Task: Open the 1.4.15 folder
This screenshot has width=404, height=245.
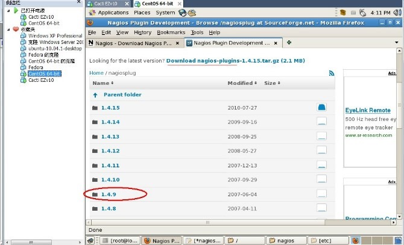Action: tap(110, 108)
